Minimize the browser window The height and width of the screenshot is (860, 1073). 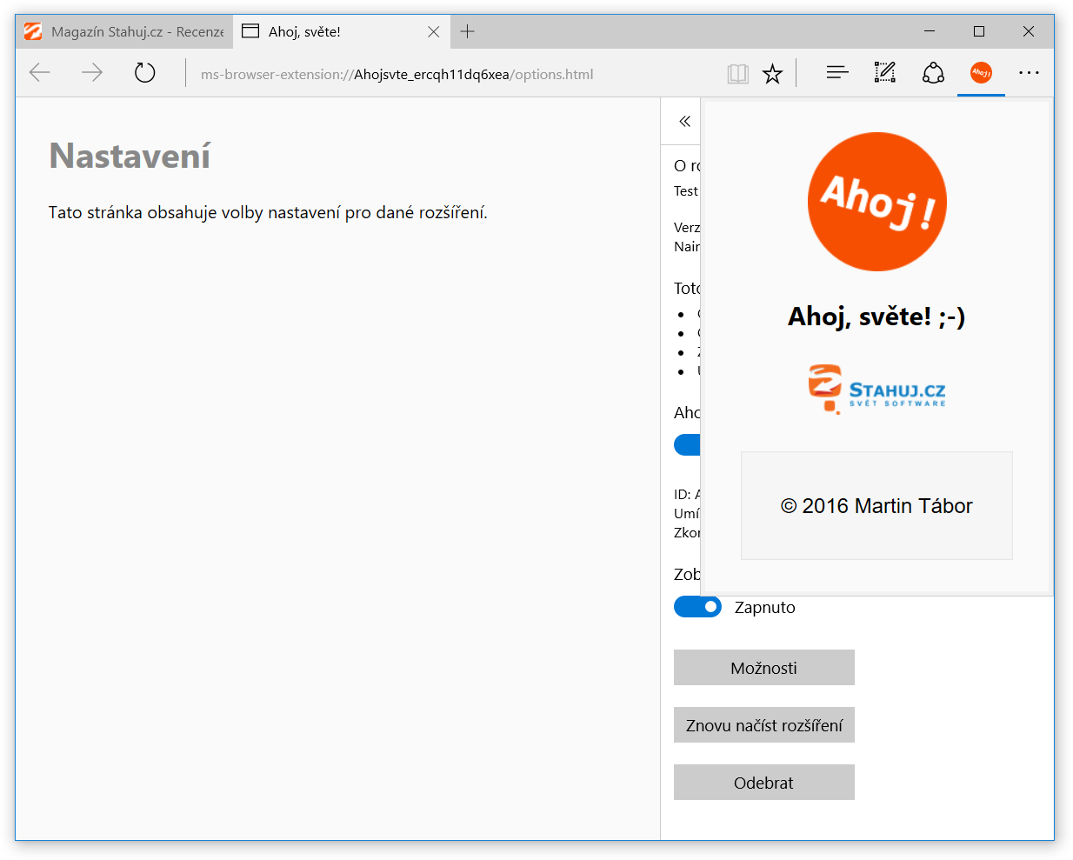tap(930, 31)
